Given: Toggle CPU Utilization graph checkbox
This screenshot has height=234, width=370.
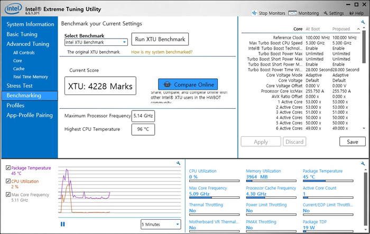Looking at the screenshot, I should [8, 181].
